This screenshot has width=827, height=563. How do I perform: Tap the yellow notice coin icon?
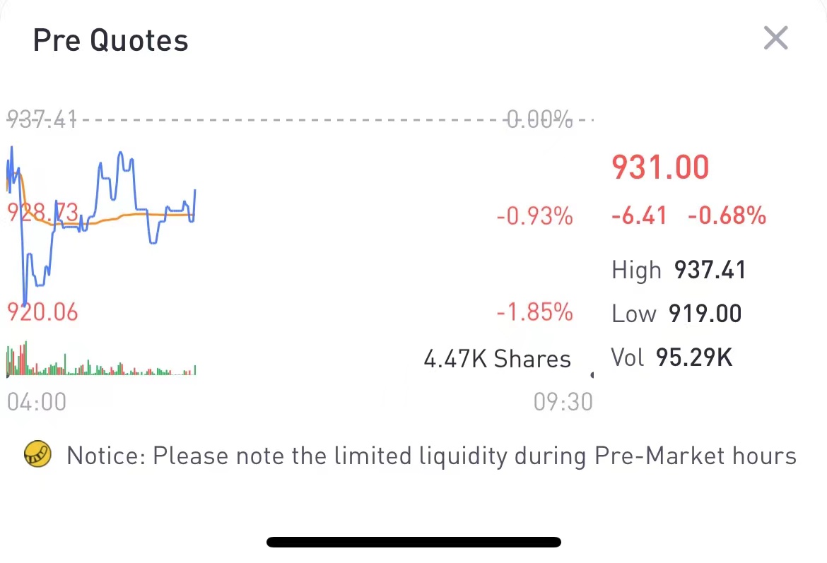(38, 455)
